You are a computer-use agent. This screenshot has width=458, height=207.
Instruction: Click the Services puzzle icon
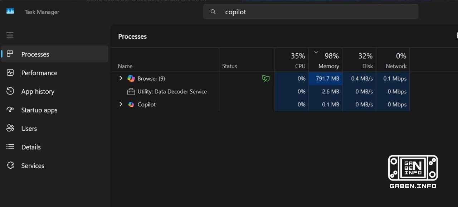click(x=10, y=165)
